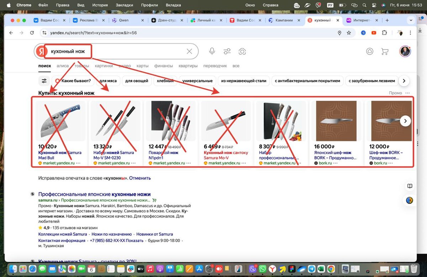Reload the page

32,33
